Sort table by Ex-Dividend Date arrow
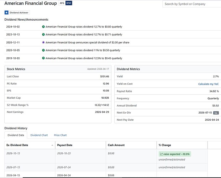 coord(52,145)
